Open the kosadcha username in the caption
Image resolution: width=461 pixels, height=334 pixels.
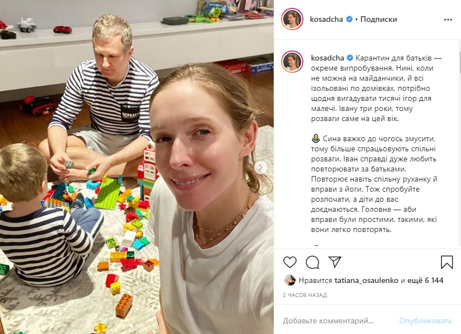328,58
